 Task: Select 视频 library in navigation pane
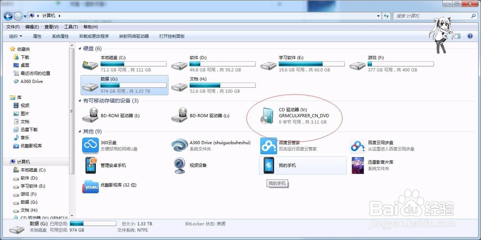pyautogui.click(x=25, y=105)
